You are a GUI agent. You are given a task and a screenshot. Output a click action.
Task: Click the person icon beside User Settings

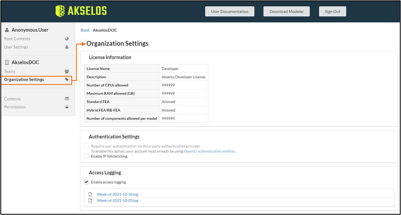tap(67, 47)
